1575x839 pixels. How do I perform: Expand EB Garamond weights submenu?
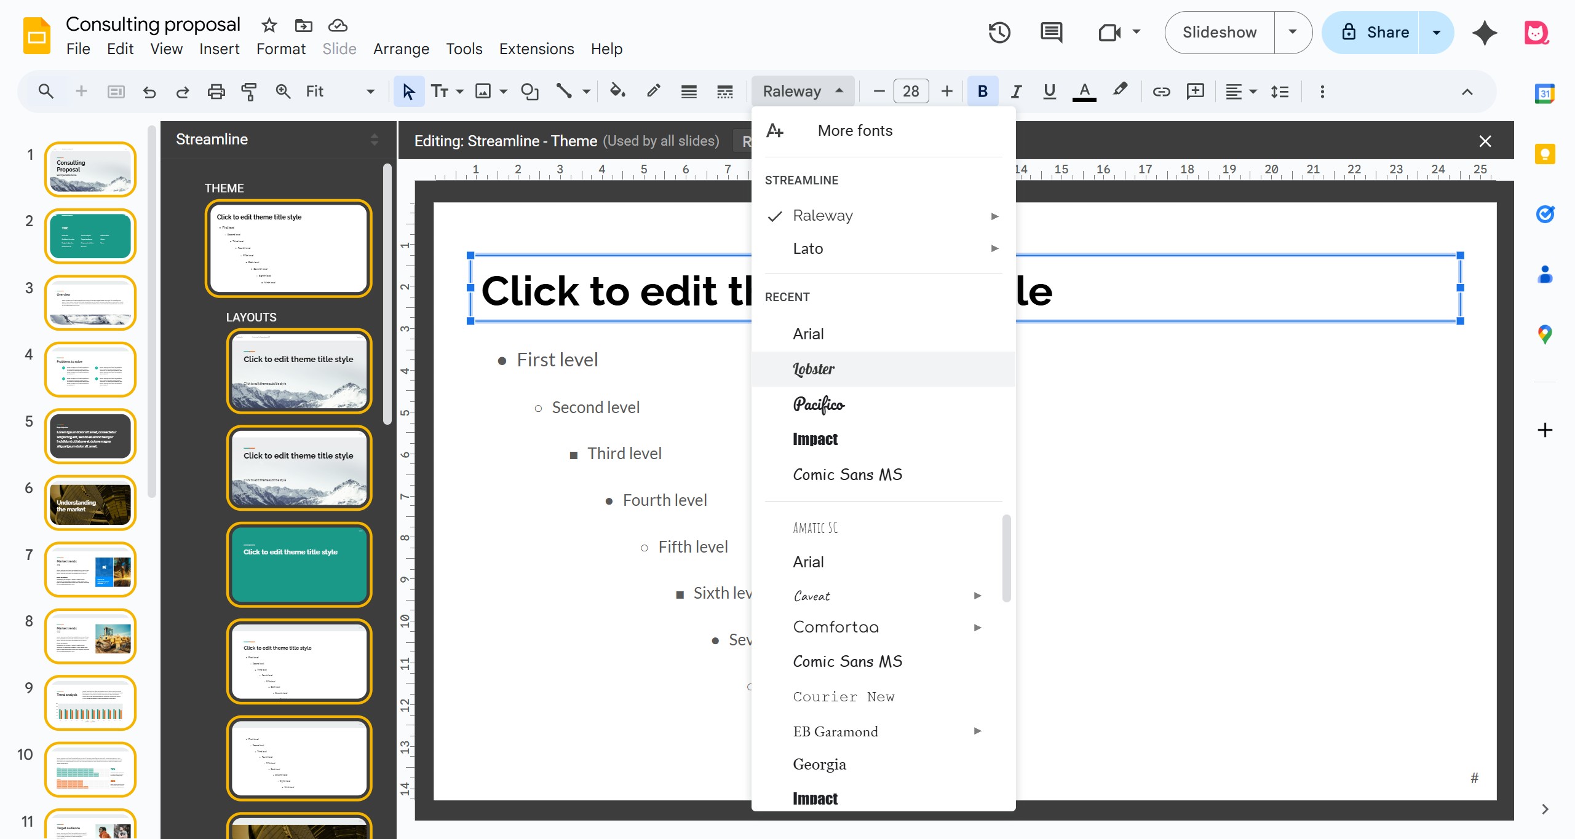[x=977, y=731]
